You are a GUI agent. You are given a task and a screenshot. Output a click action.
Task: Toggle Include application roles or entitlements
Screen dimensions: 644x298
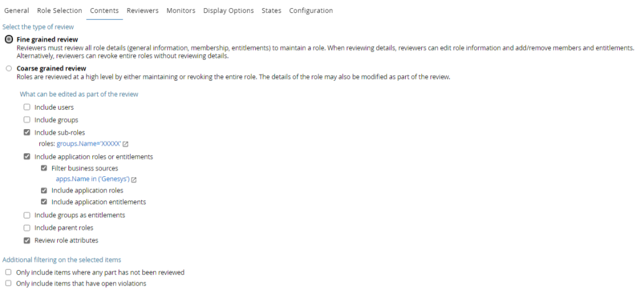click(27, 157)
